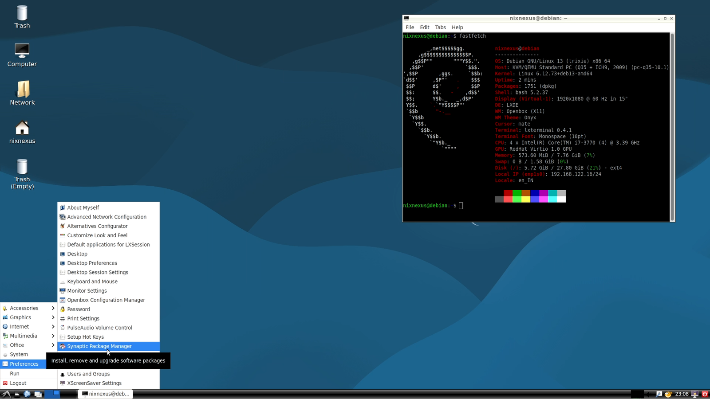The image size is (710, 399).
Task: Click the red shutdown button in the tray
Action: pyautogui.click(x=705, y=394)
